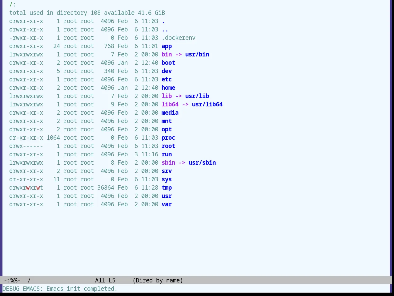Select the root directory entry
The width and height of the screenshot is (394, 296).
(x=168, y=146)
